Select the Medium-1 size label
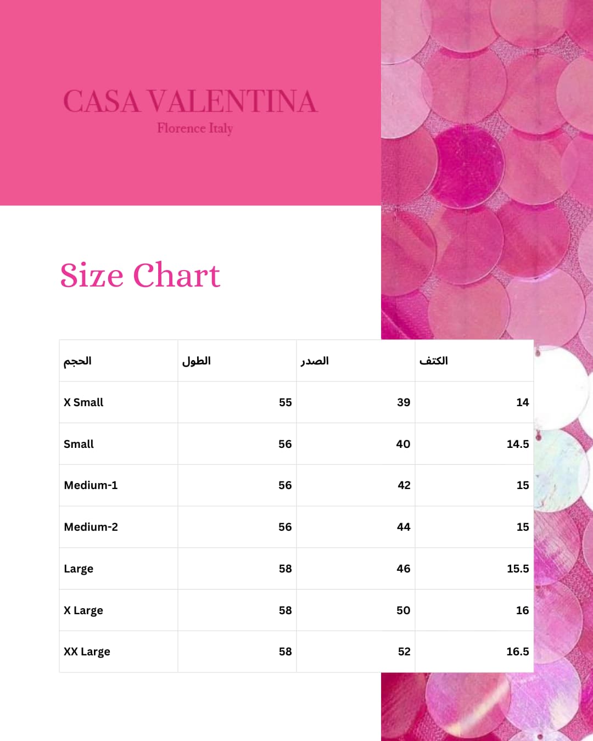Viewport: 593px width, 741px height. tap(91, 485)
